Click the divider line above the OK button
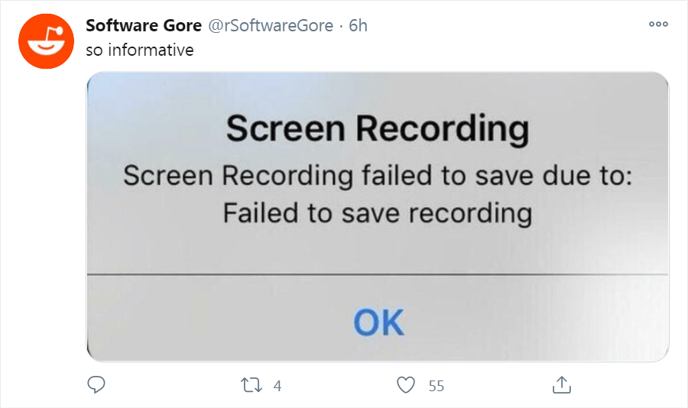The image size is (688, 408). [x=378, y=274]
